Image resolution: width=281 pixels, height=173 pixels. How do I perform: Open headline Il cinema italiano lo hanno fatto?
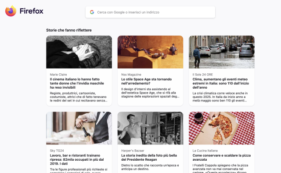[x=77, y=83]
